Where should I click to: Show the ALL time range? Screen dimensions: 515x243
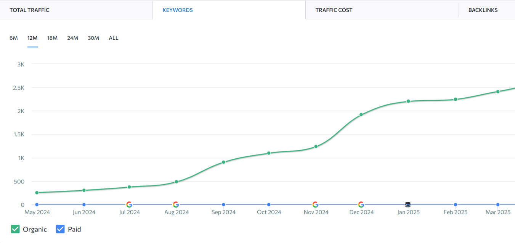tap(114, 38)
